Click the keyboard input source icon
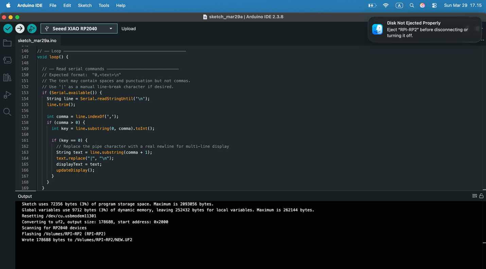The image size is (486, 269). pos(399,5)
